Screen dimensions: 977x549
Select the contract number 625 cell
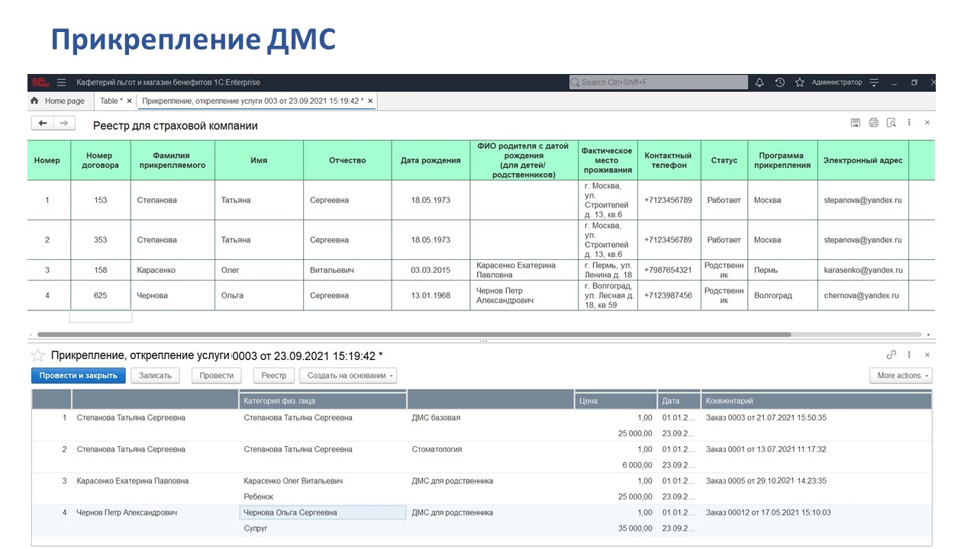tap(100, 296)
